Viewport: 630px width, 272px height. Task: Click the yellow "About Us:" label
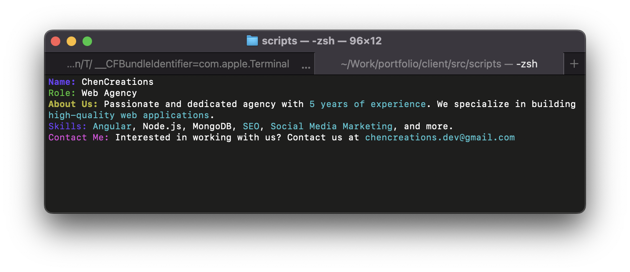point(73,104)
